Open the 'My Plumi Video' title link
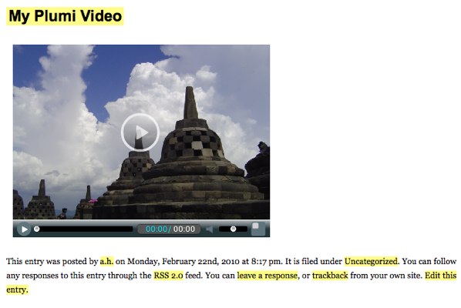Viewport: 461px width, 308px height. (65, 16)
